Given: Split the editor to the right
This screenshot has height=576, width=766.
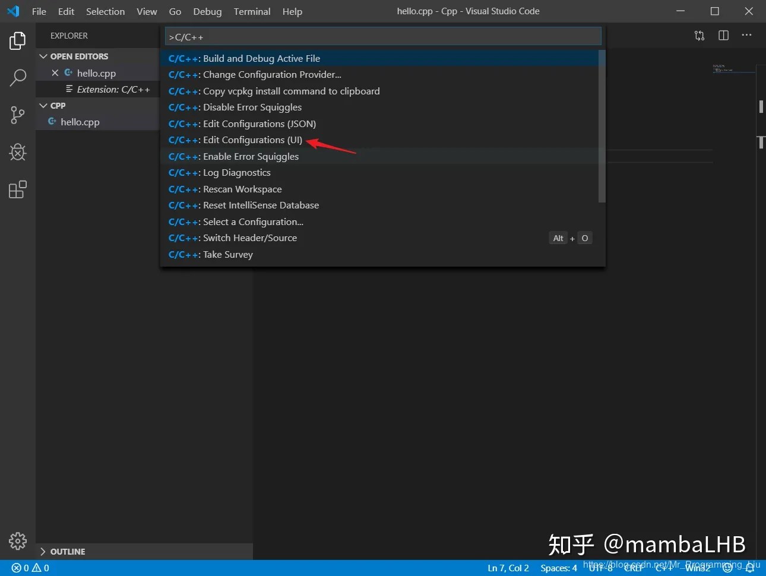Looking at the screenshot, I should coord(723,36).
